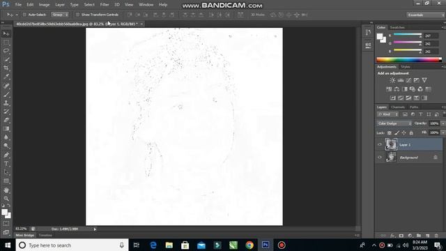The width and height of the screenshot is (446, 251).
Task: Toggle lock all
Action: coord(411,133)
